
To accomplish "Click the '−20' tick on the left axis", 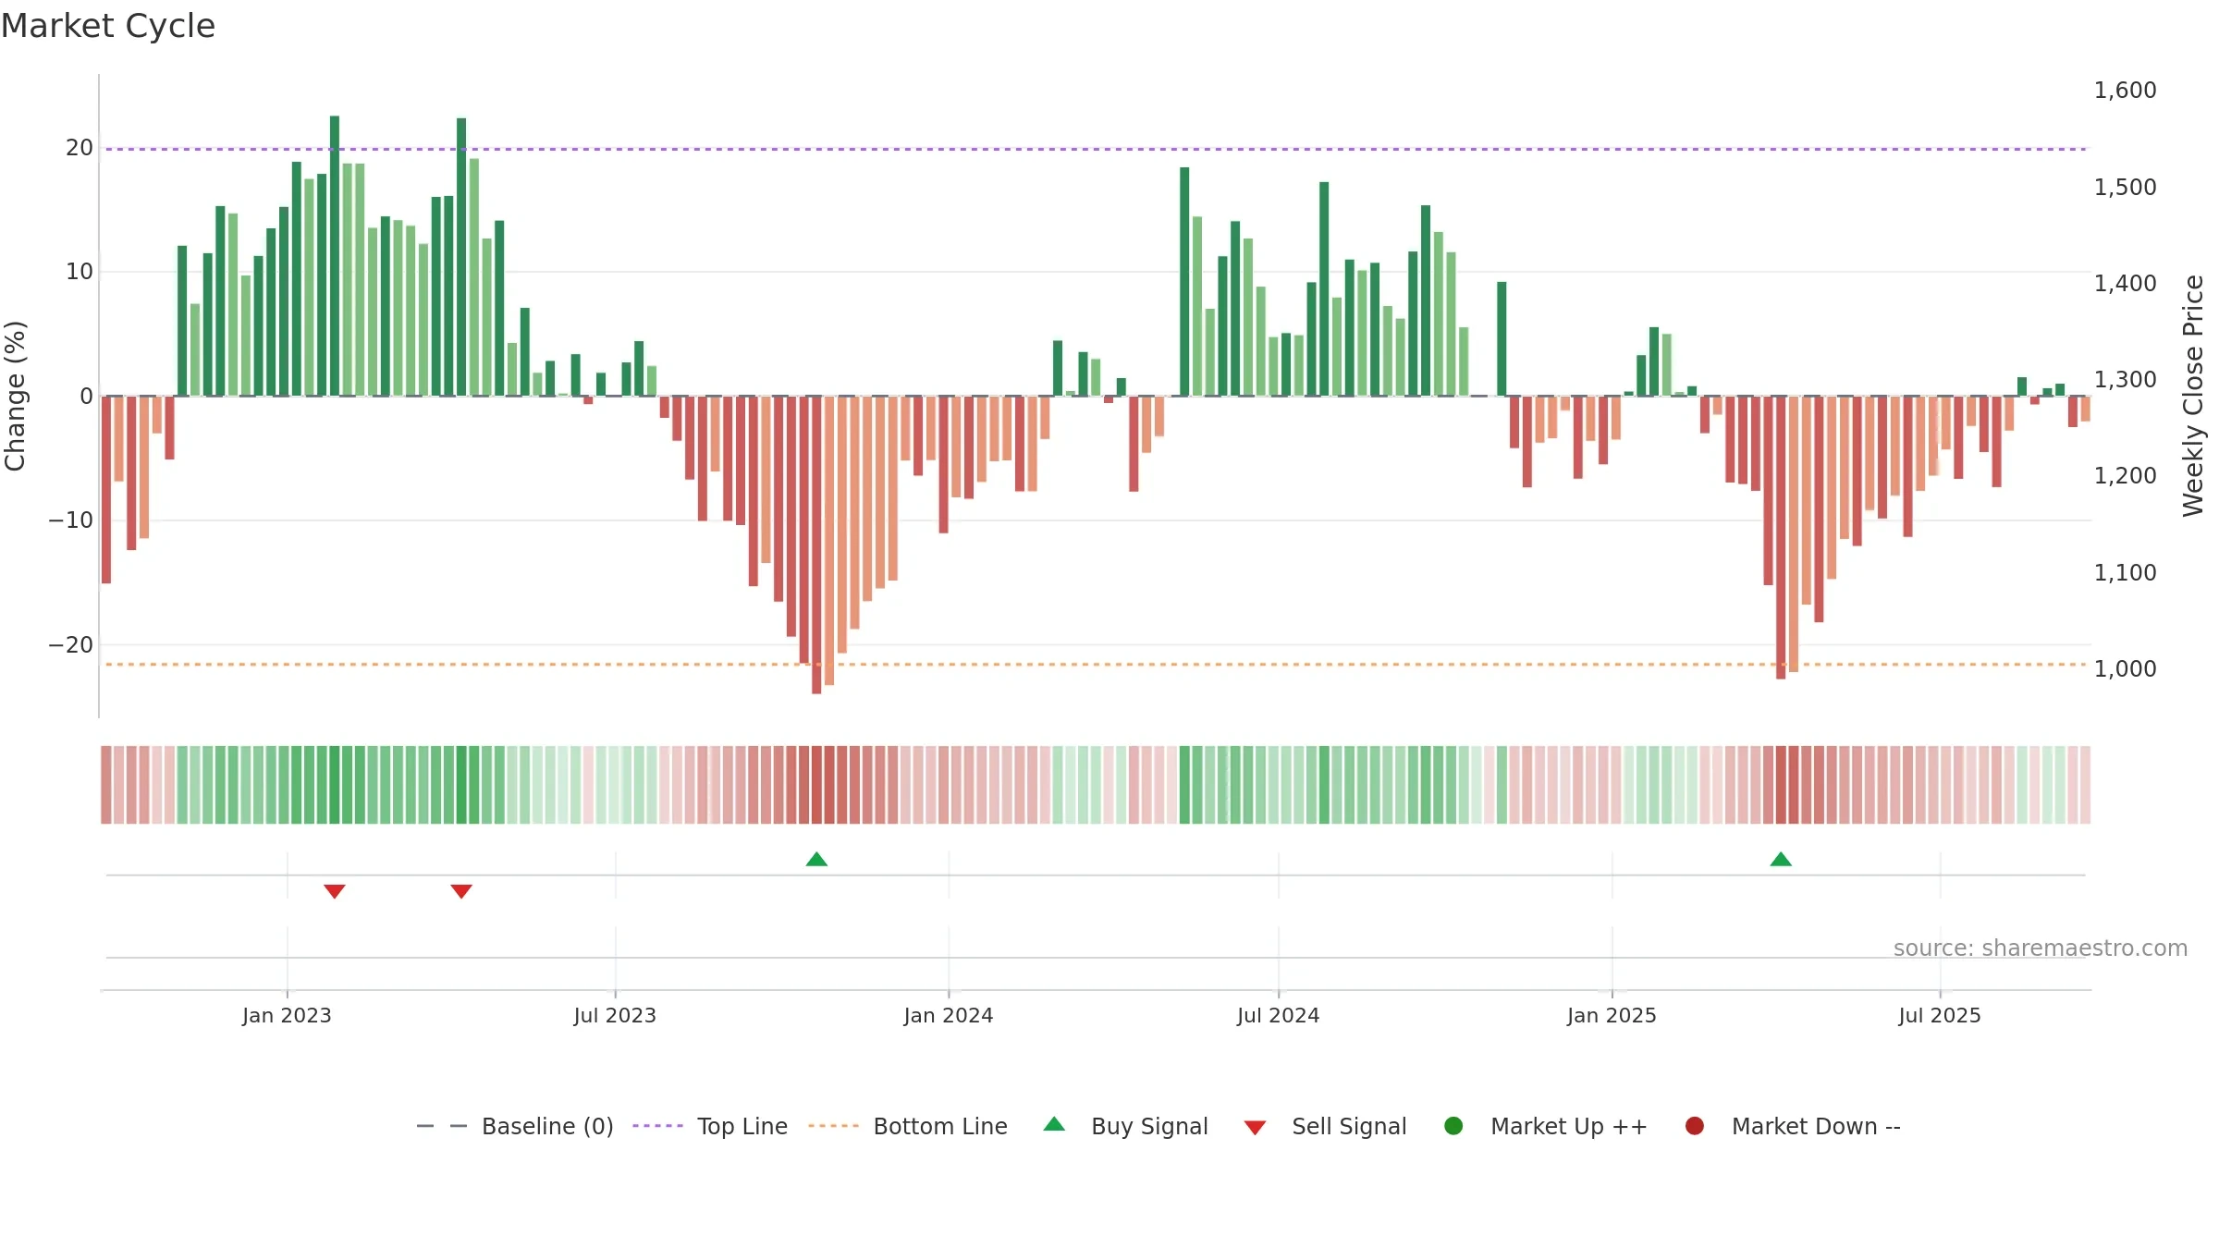I will (x=71, y=645).
